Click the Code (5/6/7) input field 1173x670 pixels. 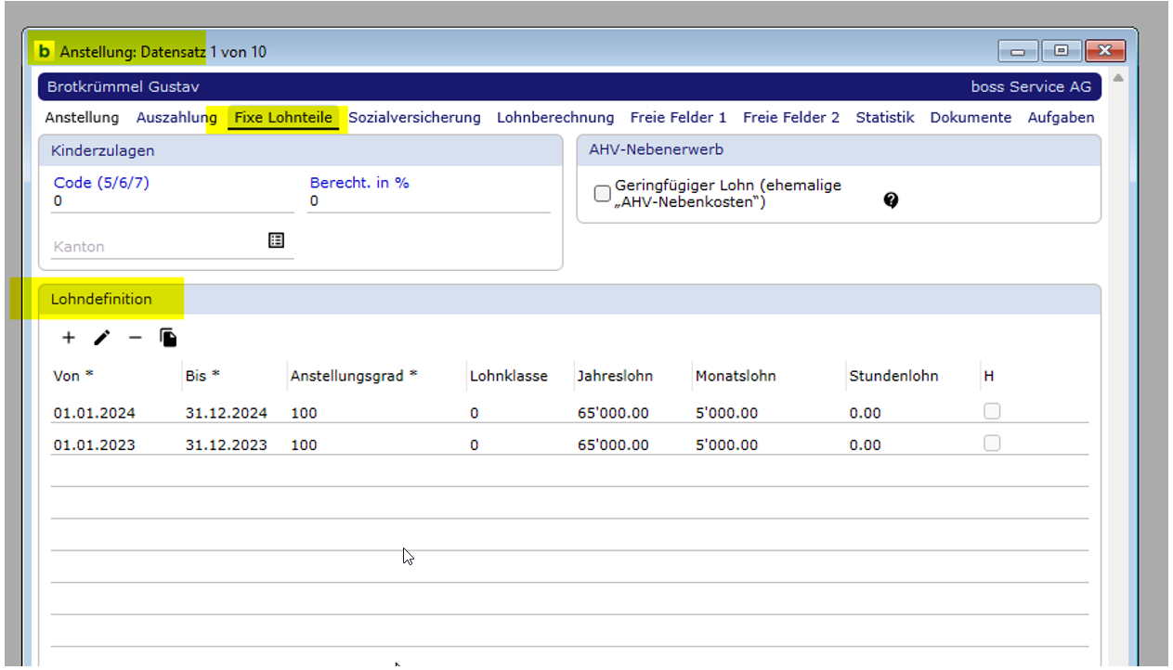click(172, 201)
